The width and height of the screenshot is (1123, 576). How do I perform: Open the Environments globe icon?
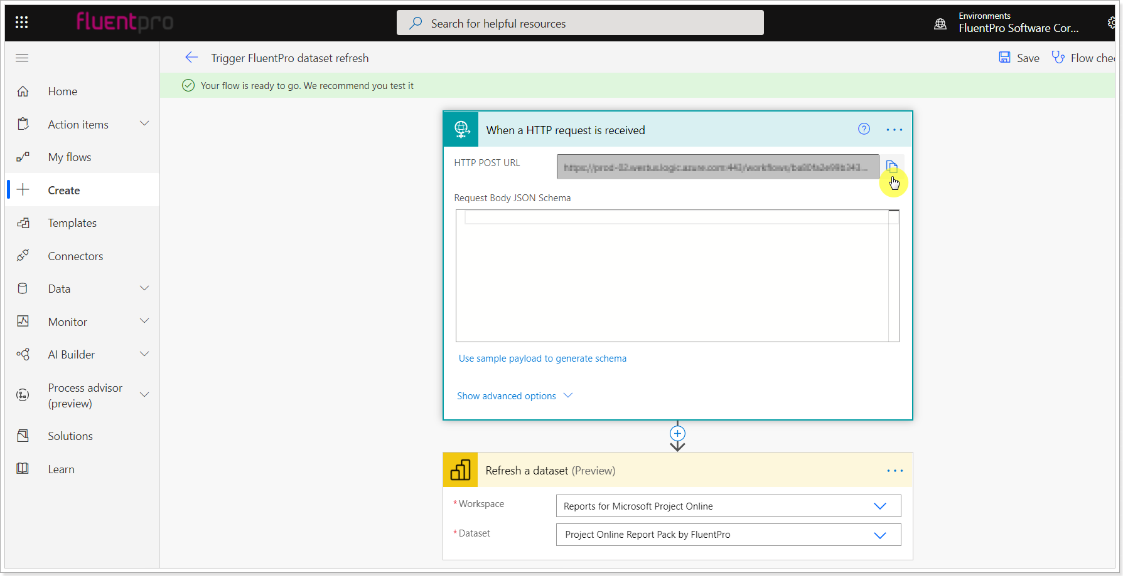coord(940,24)
